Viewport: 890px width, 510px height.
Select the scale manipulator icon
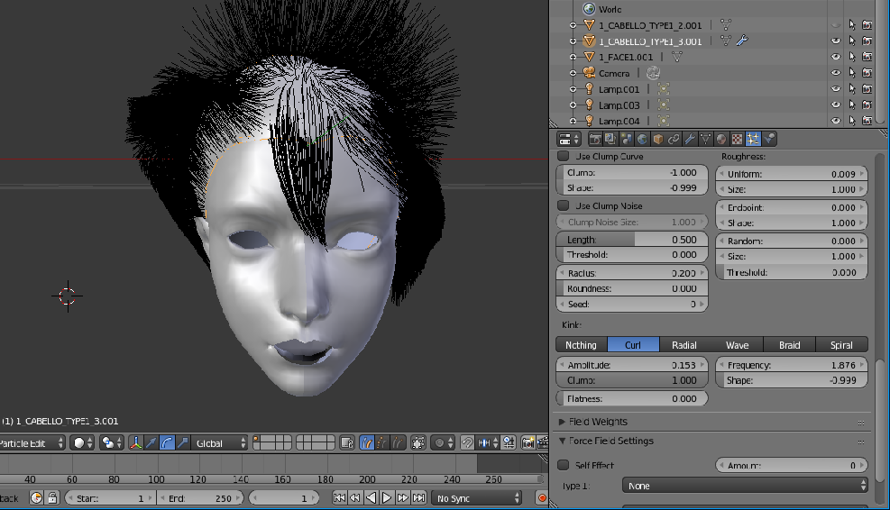point(182,443)
